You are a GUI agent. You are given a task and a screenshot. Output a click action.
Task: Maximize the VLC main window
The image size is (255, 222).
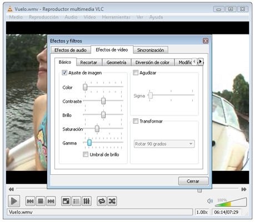click(x=231, y=9)
